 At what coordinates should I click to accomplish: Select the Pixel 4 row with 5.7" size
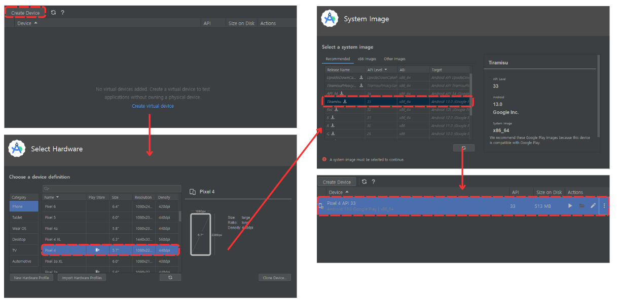(110, 250)
